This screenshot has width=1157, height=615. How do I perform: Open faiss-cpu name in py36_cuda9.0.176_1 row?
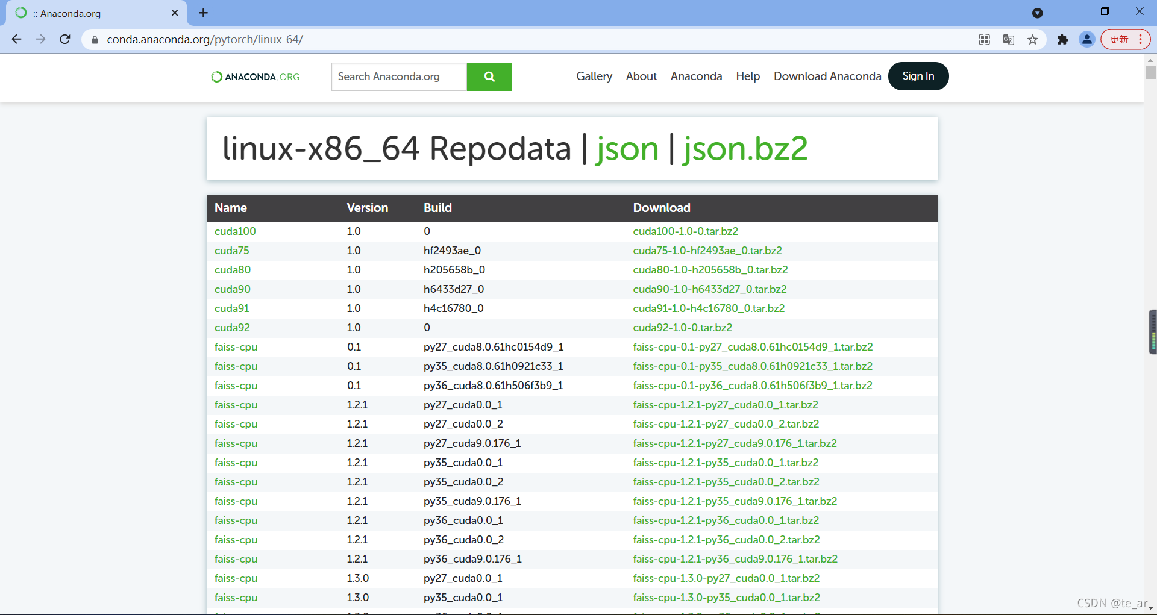point(236,559)
